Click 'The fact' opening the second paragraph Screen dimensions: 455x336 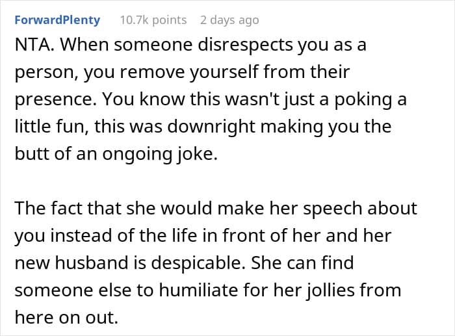[x=49, y=208]
